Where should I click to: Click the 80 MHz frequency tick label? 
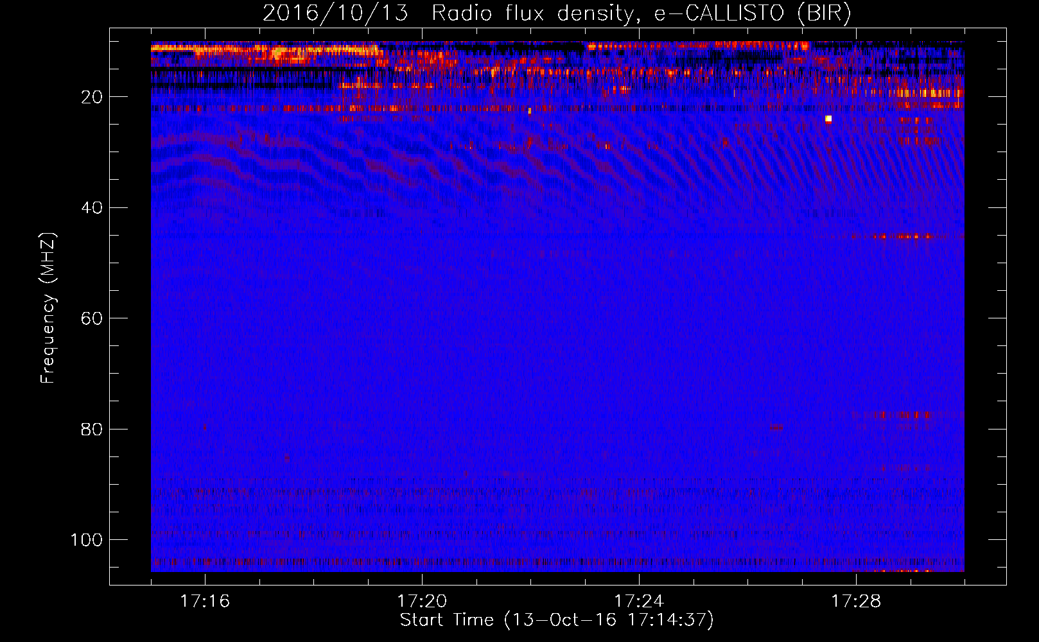[x=92, y=429]
